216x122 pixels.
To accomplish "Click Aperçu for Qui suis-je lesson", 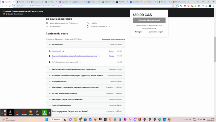I will (x=111, y=51).
